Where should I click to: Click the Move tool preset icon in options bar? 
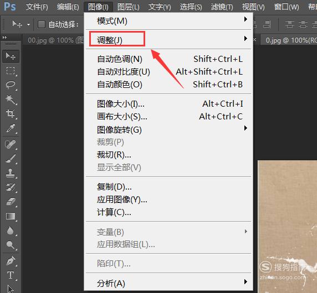tap(17, 24)
